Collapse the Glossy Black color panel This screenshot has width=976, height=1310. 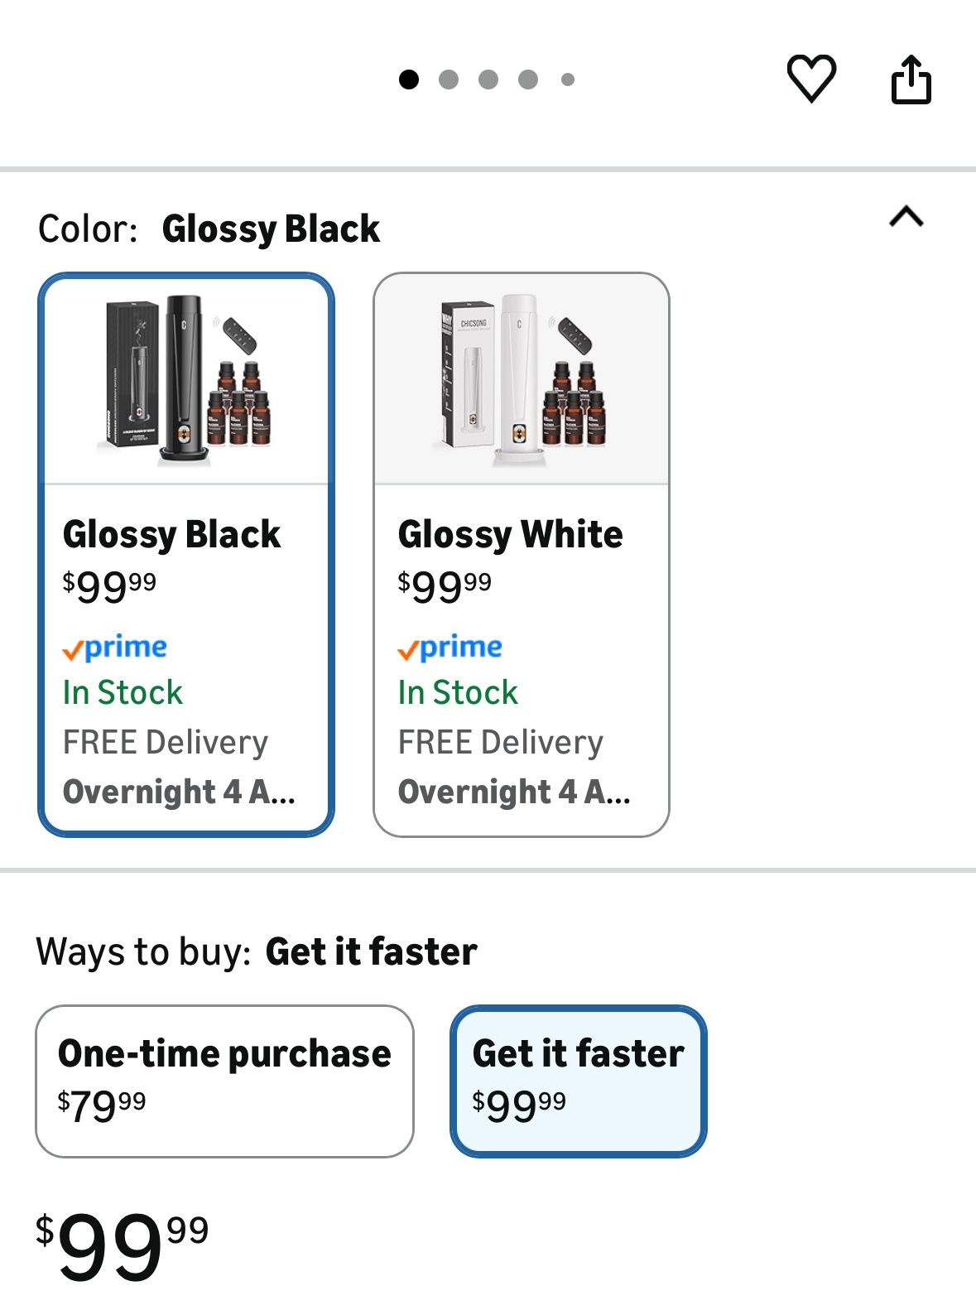point(907,217)
